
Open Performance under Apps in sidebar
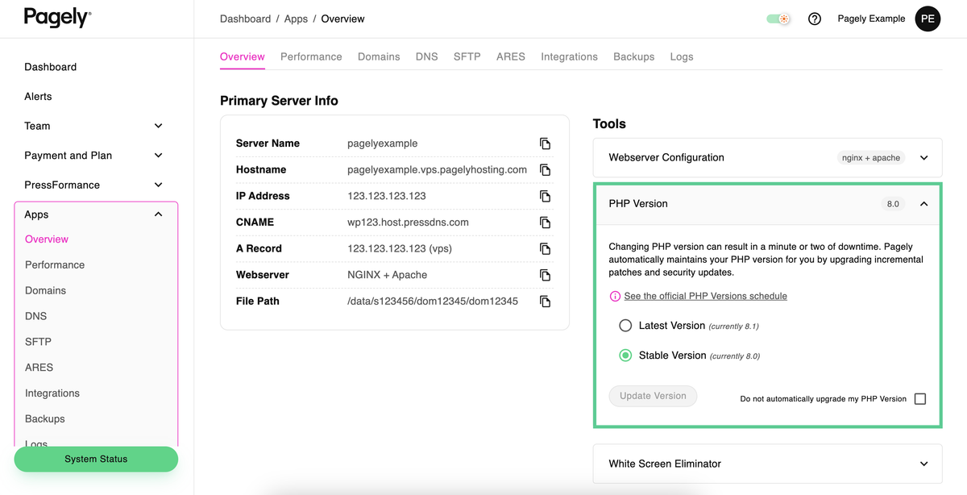[x=55, y=265]
